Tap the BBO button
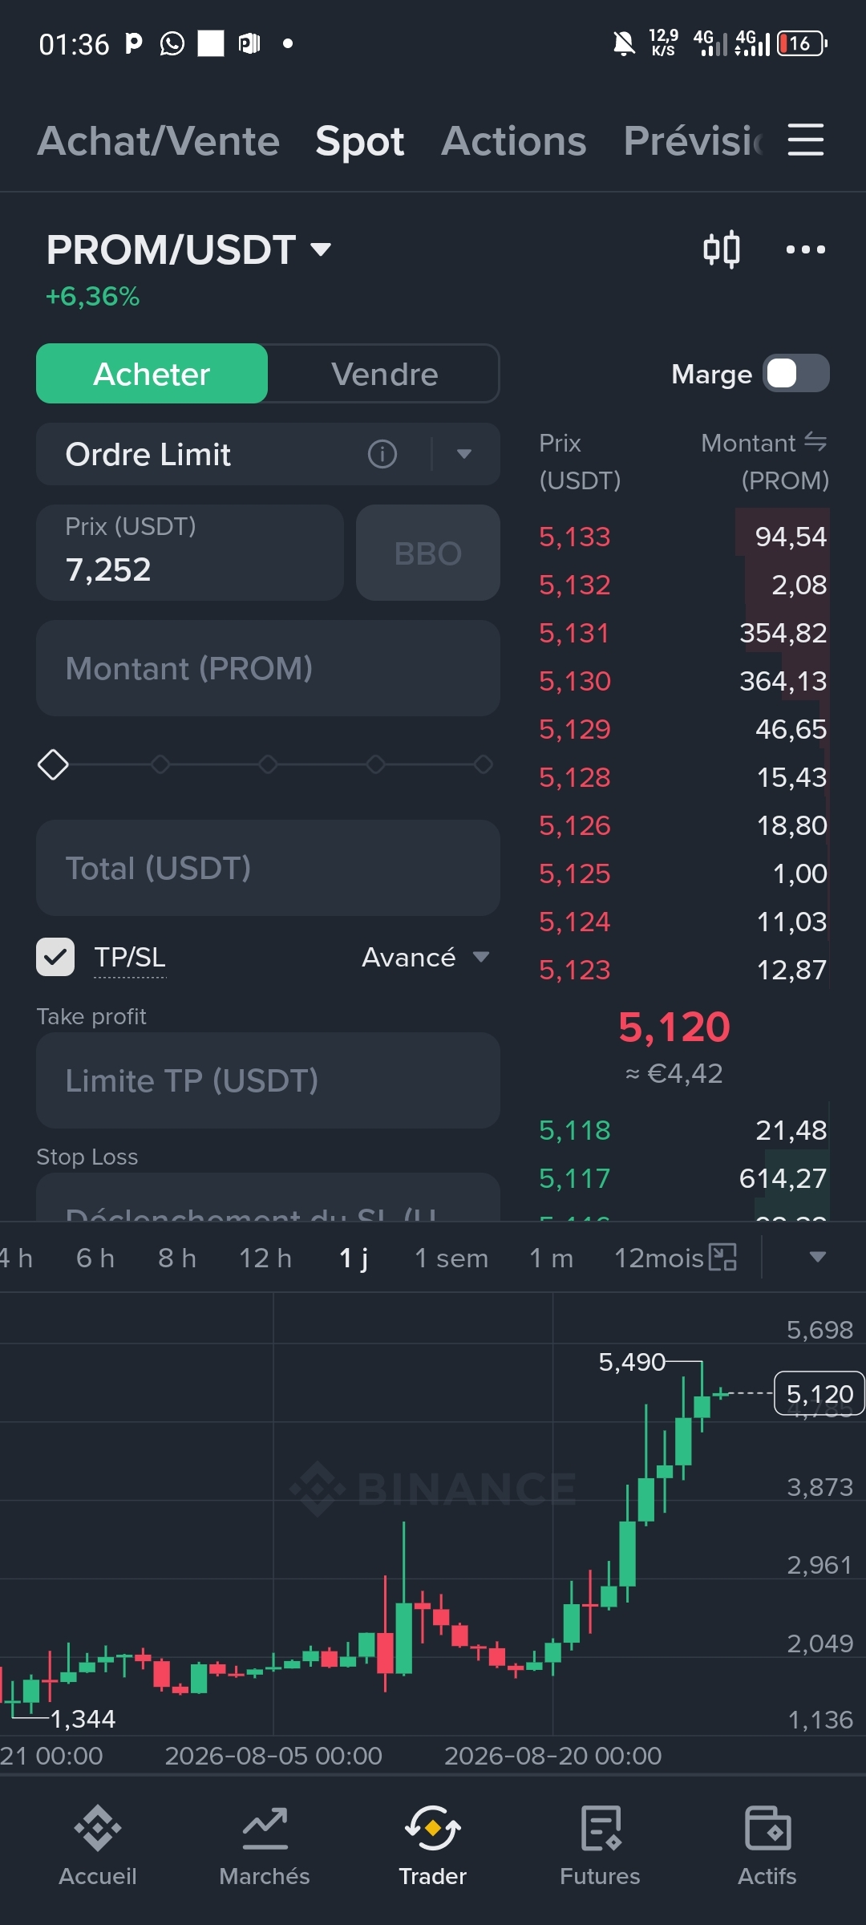This screenshot has height=1925, width=866. 428,553
